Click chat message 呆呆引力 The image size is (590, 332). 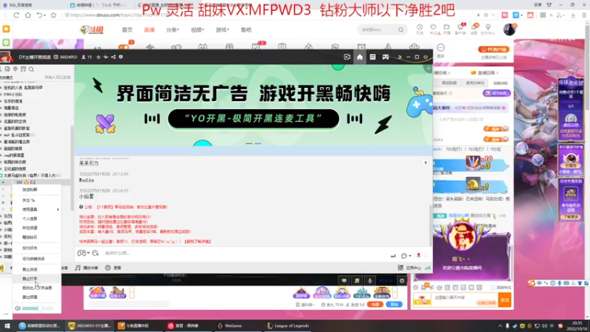(x=88, y=164)
